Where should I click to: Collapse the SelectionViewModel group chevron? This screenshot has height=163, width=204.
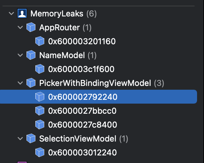click(21, 138)
